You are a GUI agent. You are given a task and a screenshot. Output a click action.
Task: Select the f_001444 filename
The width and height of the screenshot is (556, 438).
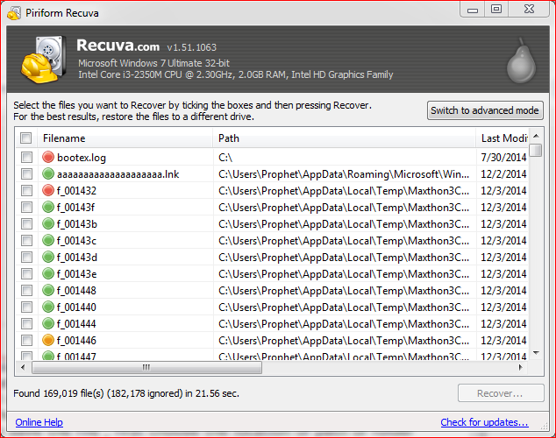click(76, 323)
